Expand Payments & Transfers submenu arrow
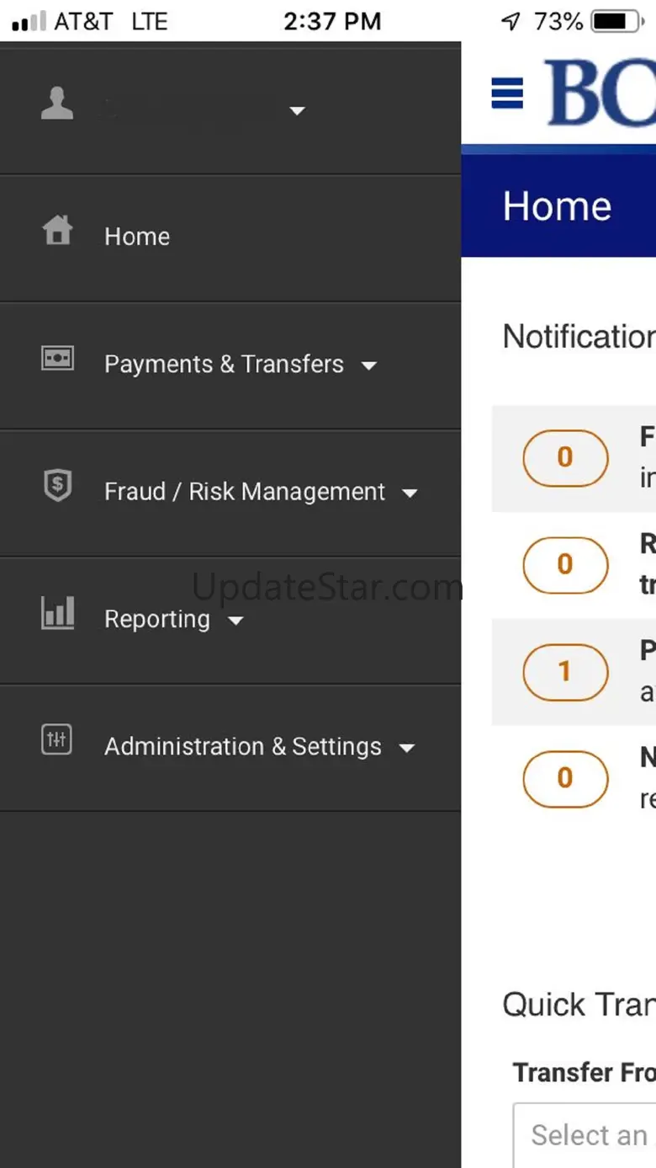The width and height of the screenshot is (656, 1168). [368, 365]
